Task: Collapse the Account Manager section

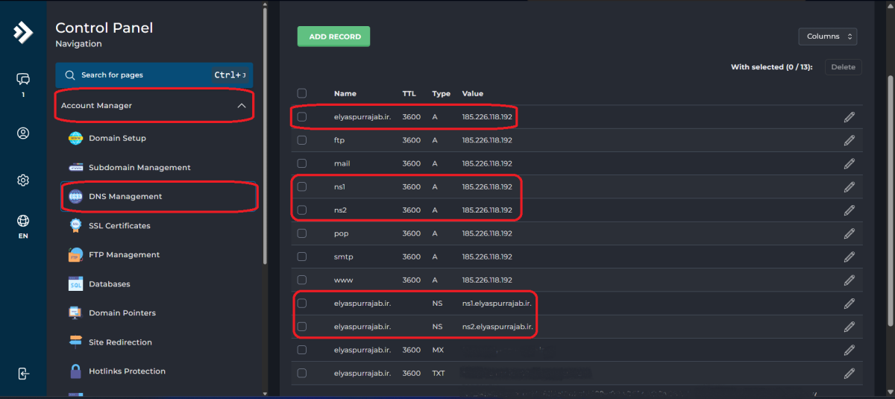Action: click(241, 106)
